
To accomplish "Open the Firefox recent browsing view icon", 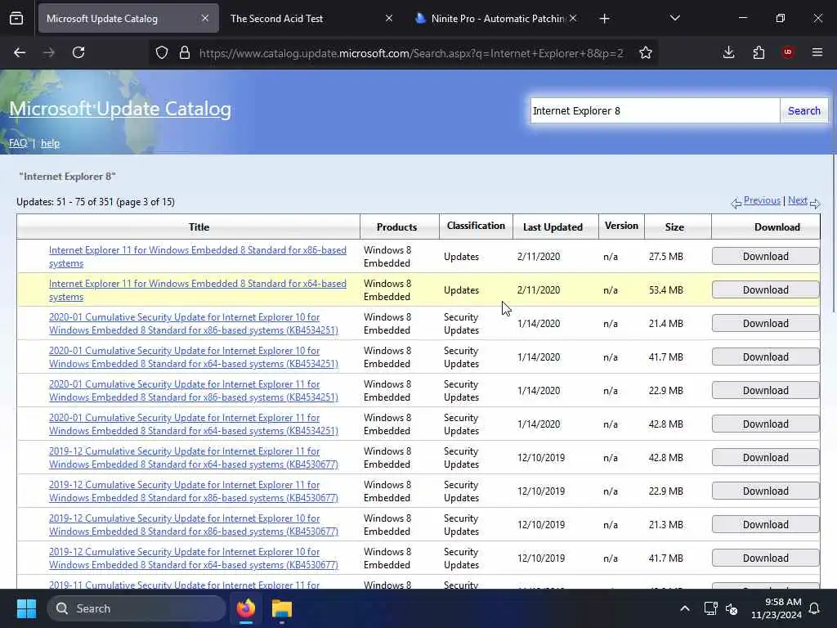I will click(16, 19).
